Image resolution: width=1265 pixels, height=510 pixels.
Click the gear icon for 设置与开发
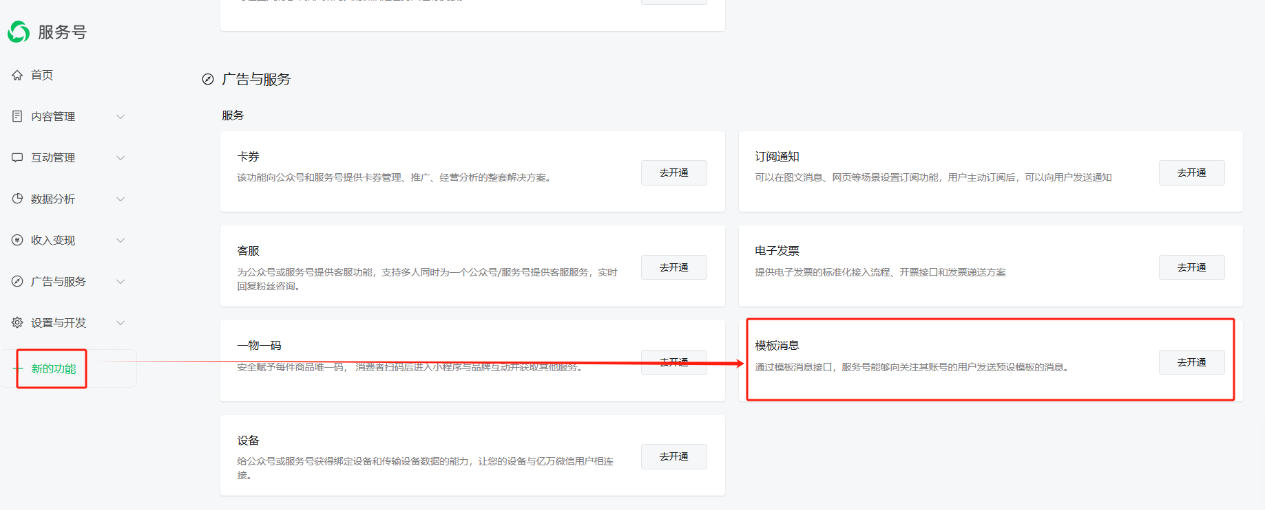click(x=17, y=322)
